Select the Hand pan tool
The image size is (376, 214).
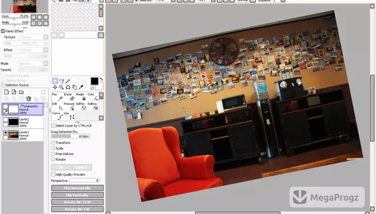point(75,87)
